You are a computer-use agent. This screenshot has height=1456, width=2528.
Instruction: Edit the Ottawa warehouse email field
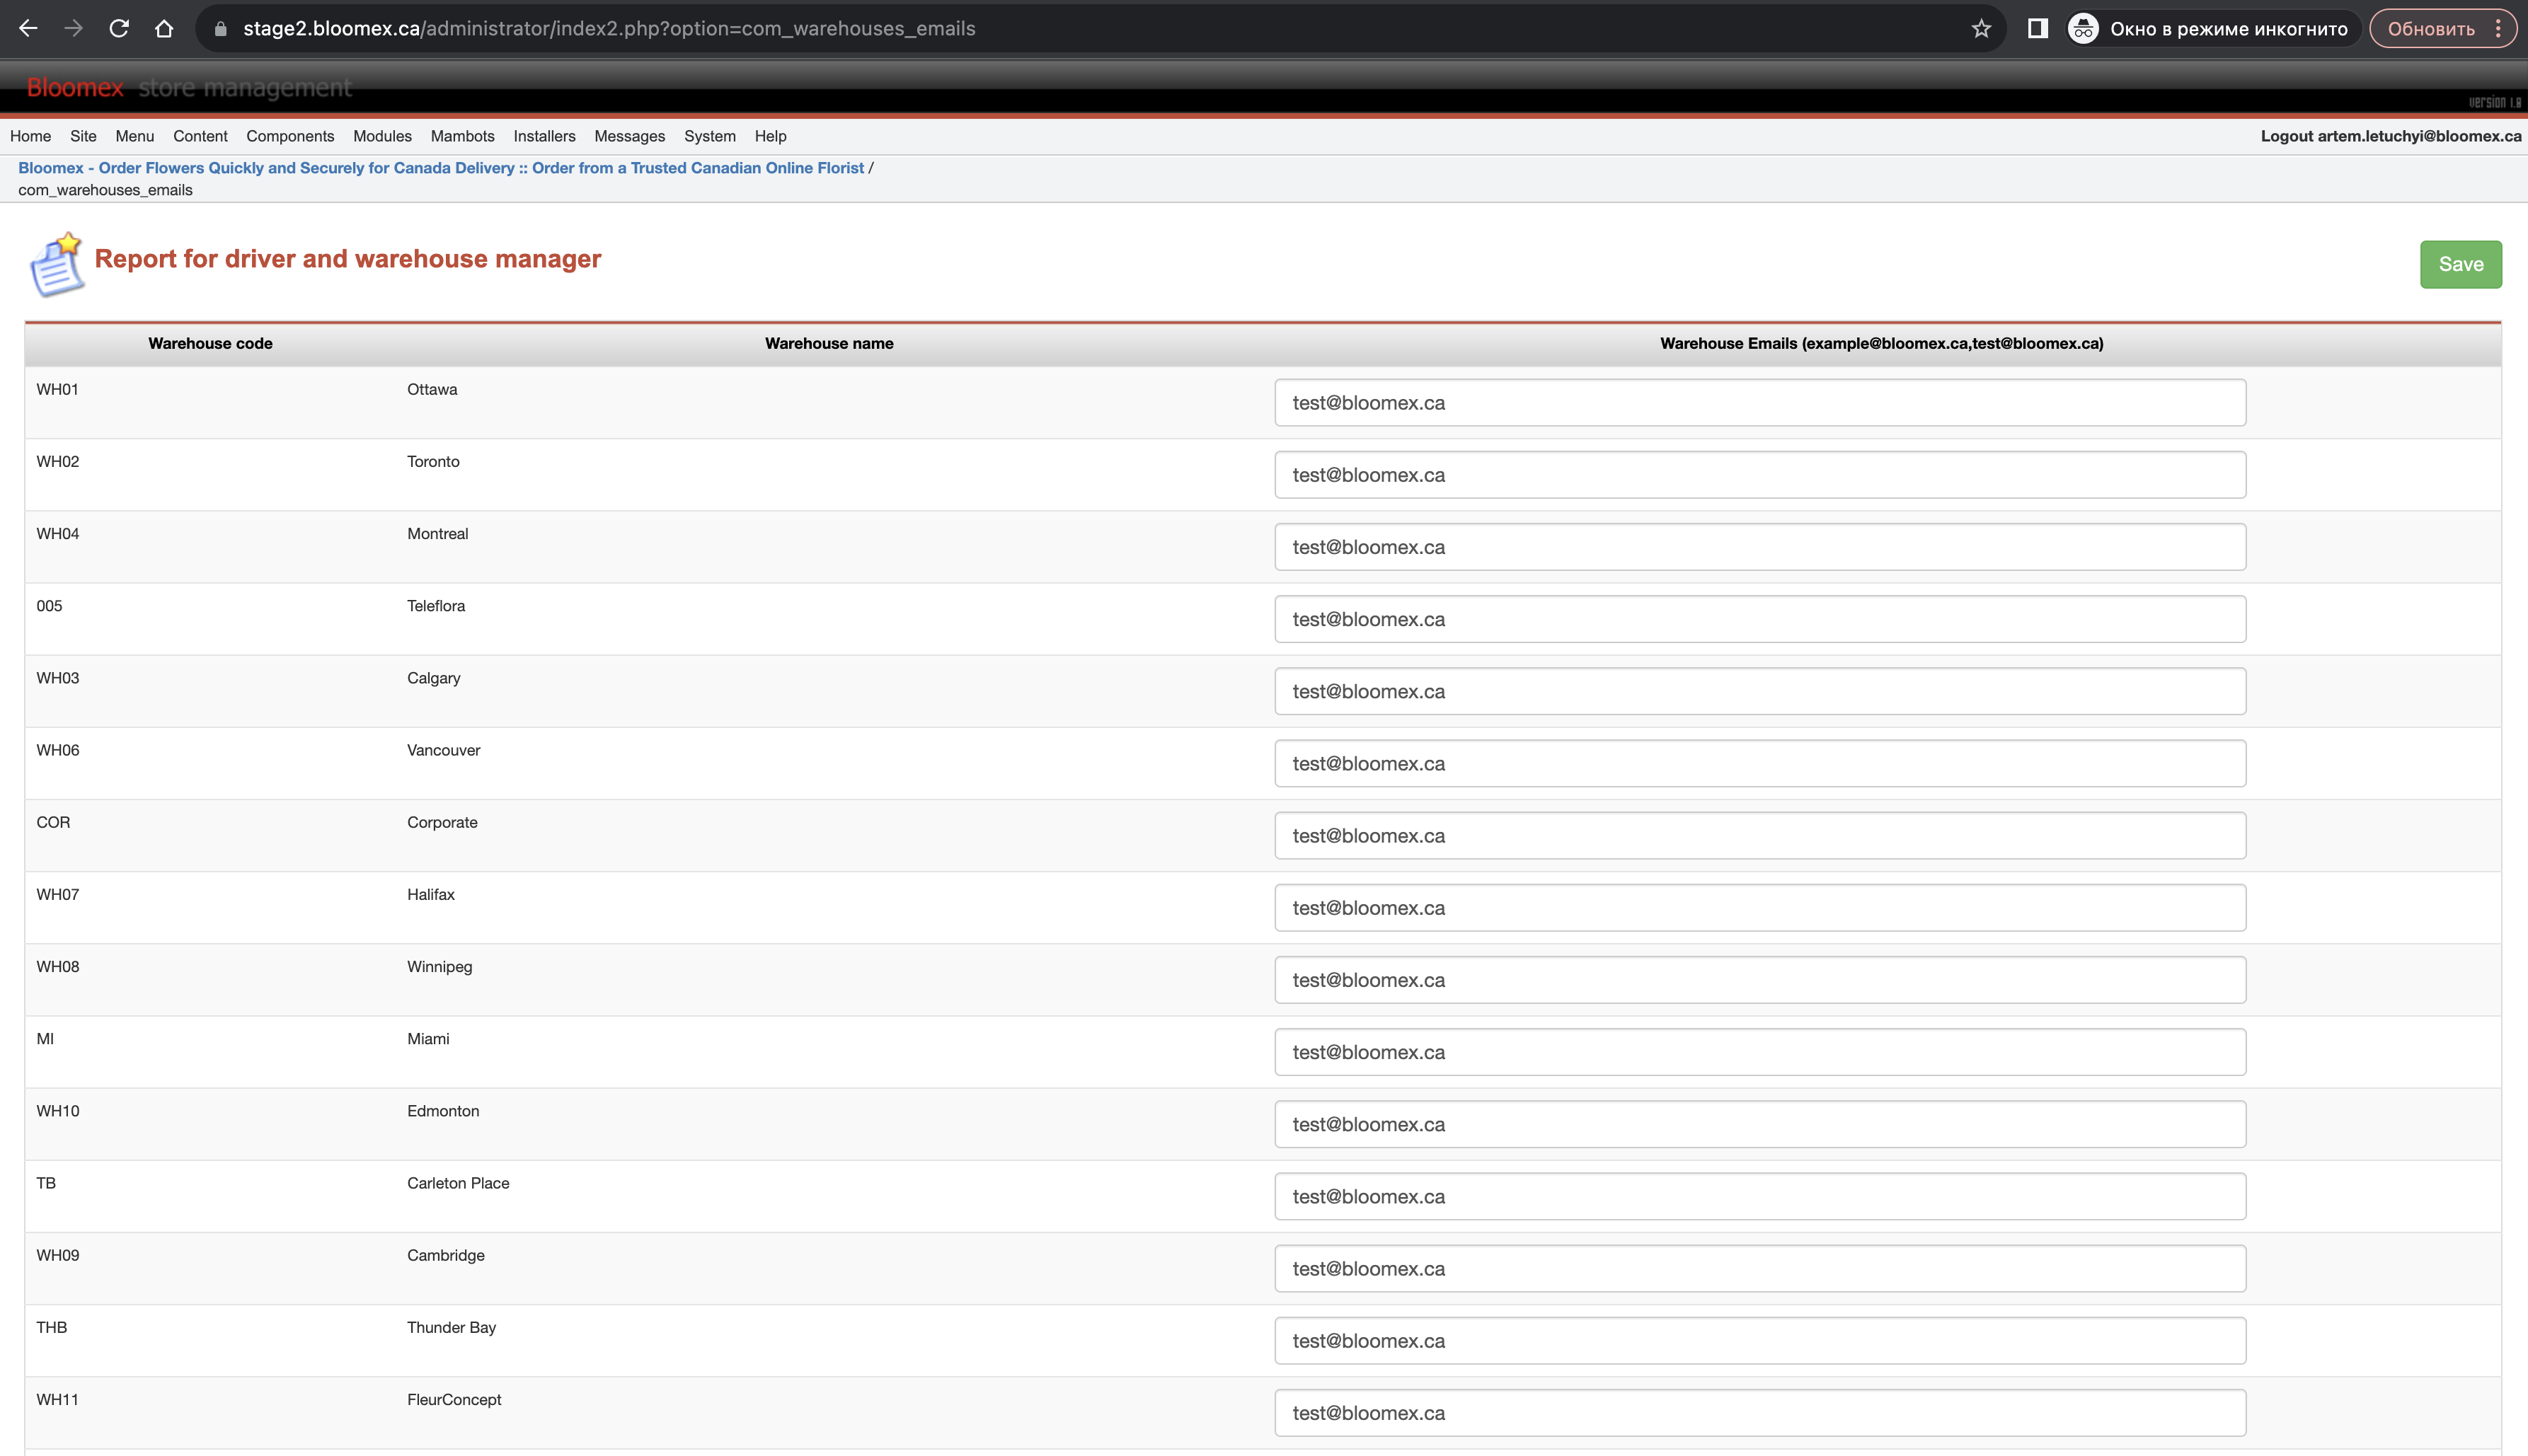pyautogui.click(x=1759, y=403)
